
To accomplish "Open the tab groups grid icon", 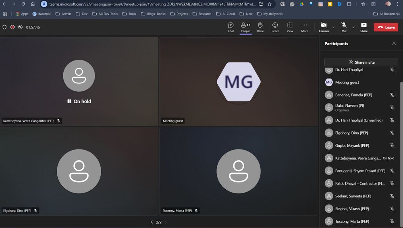I will pyautogui.click(x=5, y=14).
